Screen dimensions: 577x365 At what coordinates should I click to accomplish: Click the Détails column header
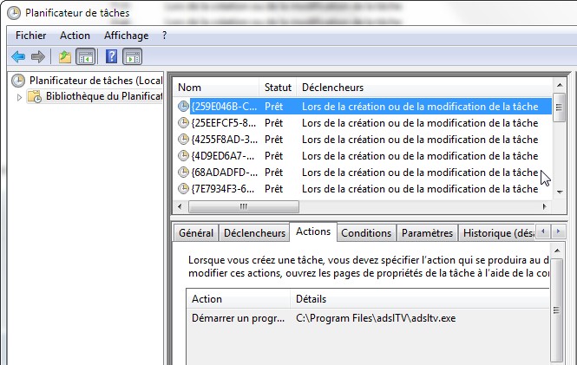[419, 299]
